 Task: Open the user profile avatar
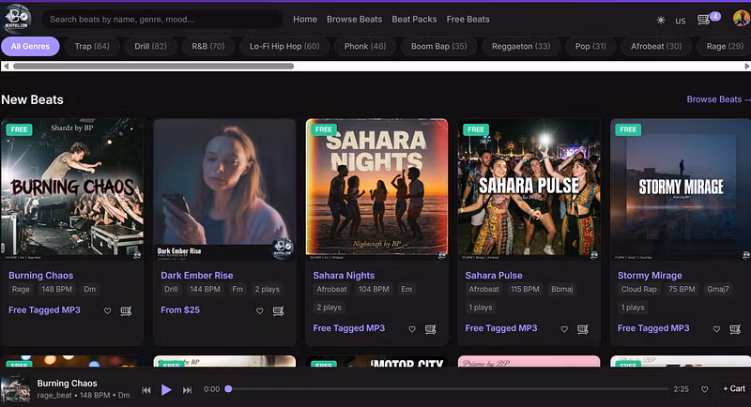pyautogui.click(x=742, y=19)
